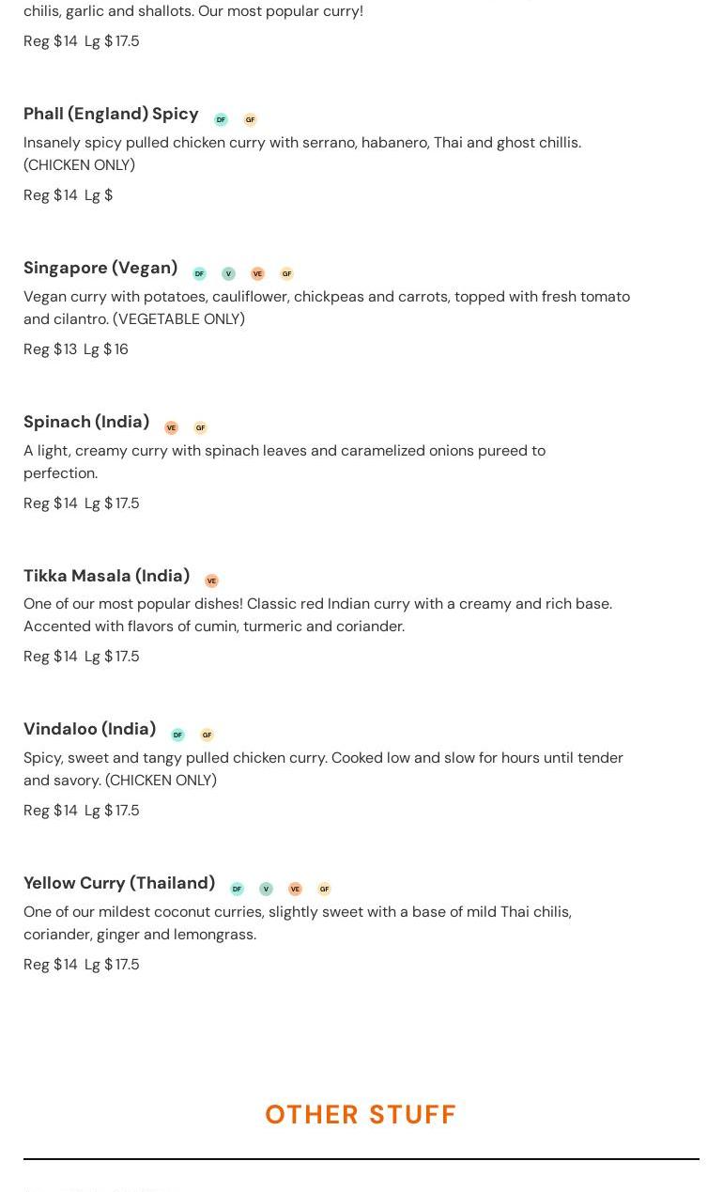This screenshot has height=1192, width=723.
Task: Click the V icon next to Yellow Curry (Thailand)
Action: pos(266,889)
